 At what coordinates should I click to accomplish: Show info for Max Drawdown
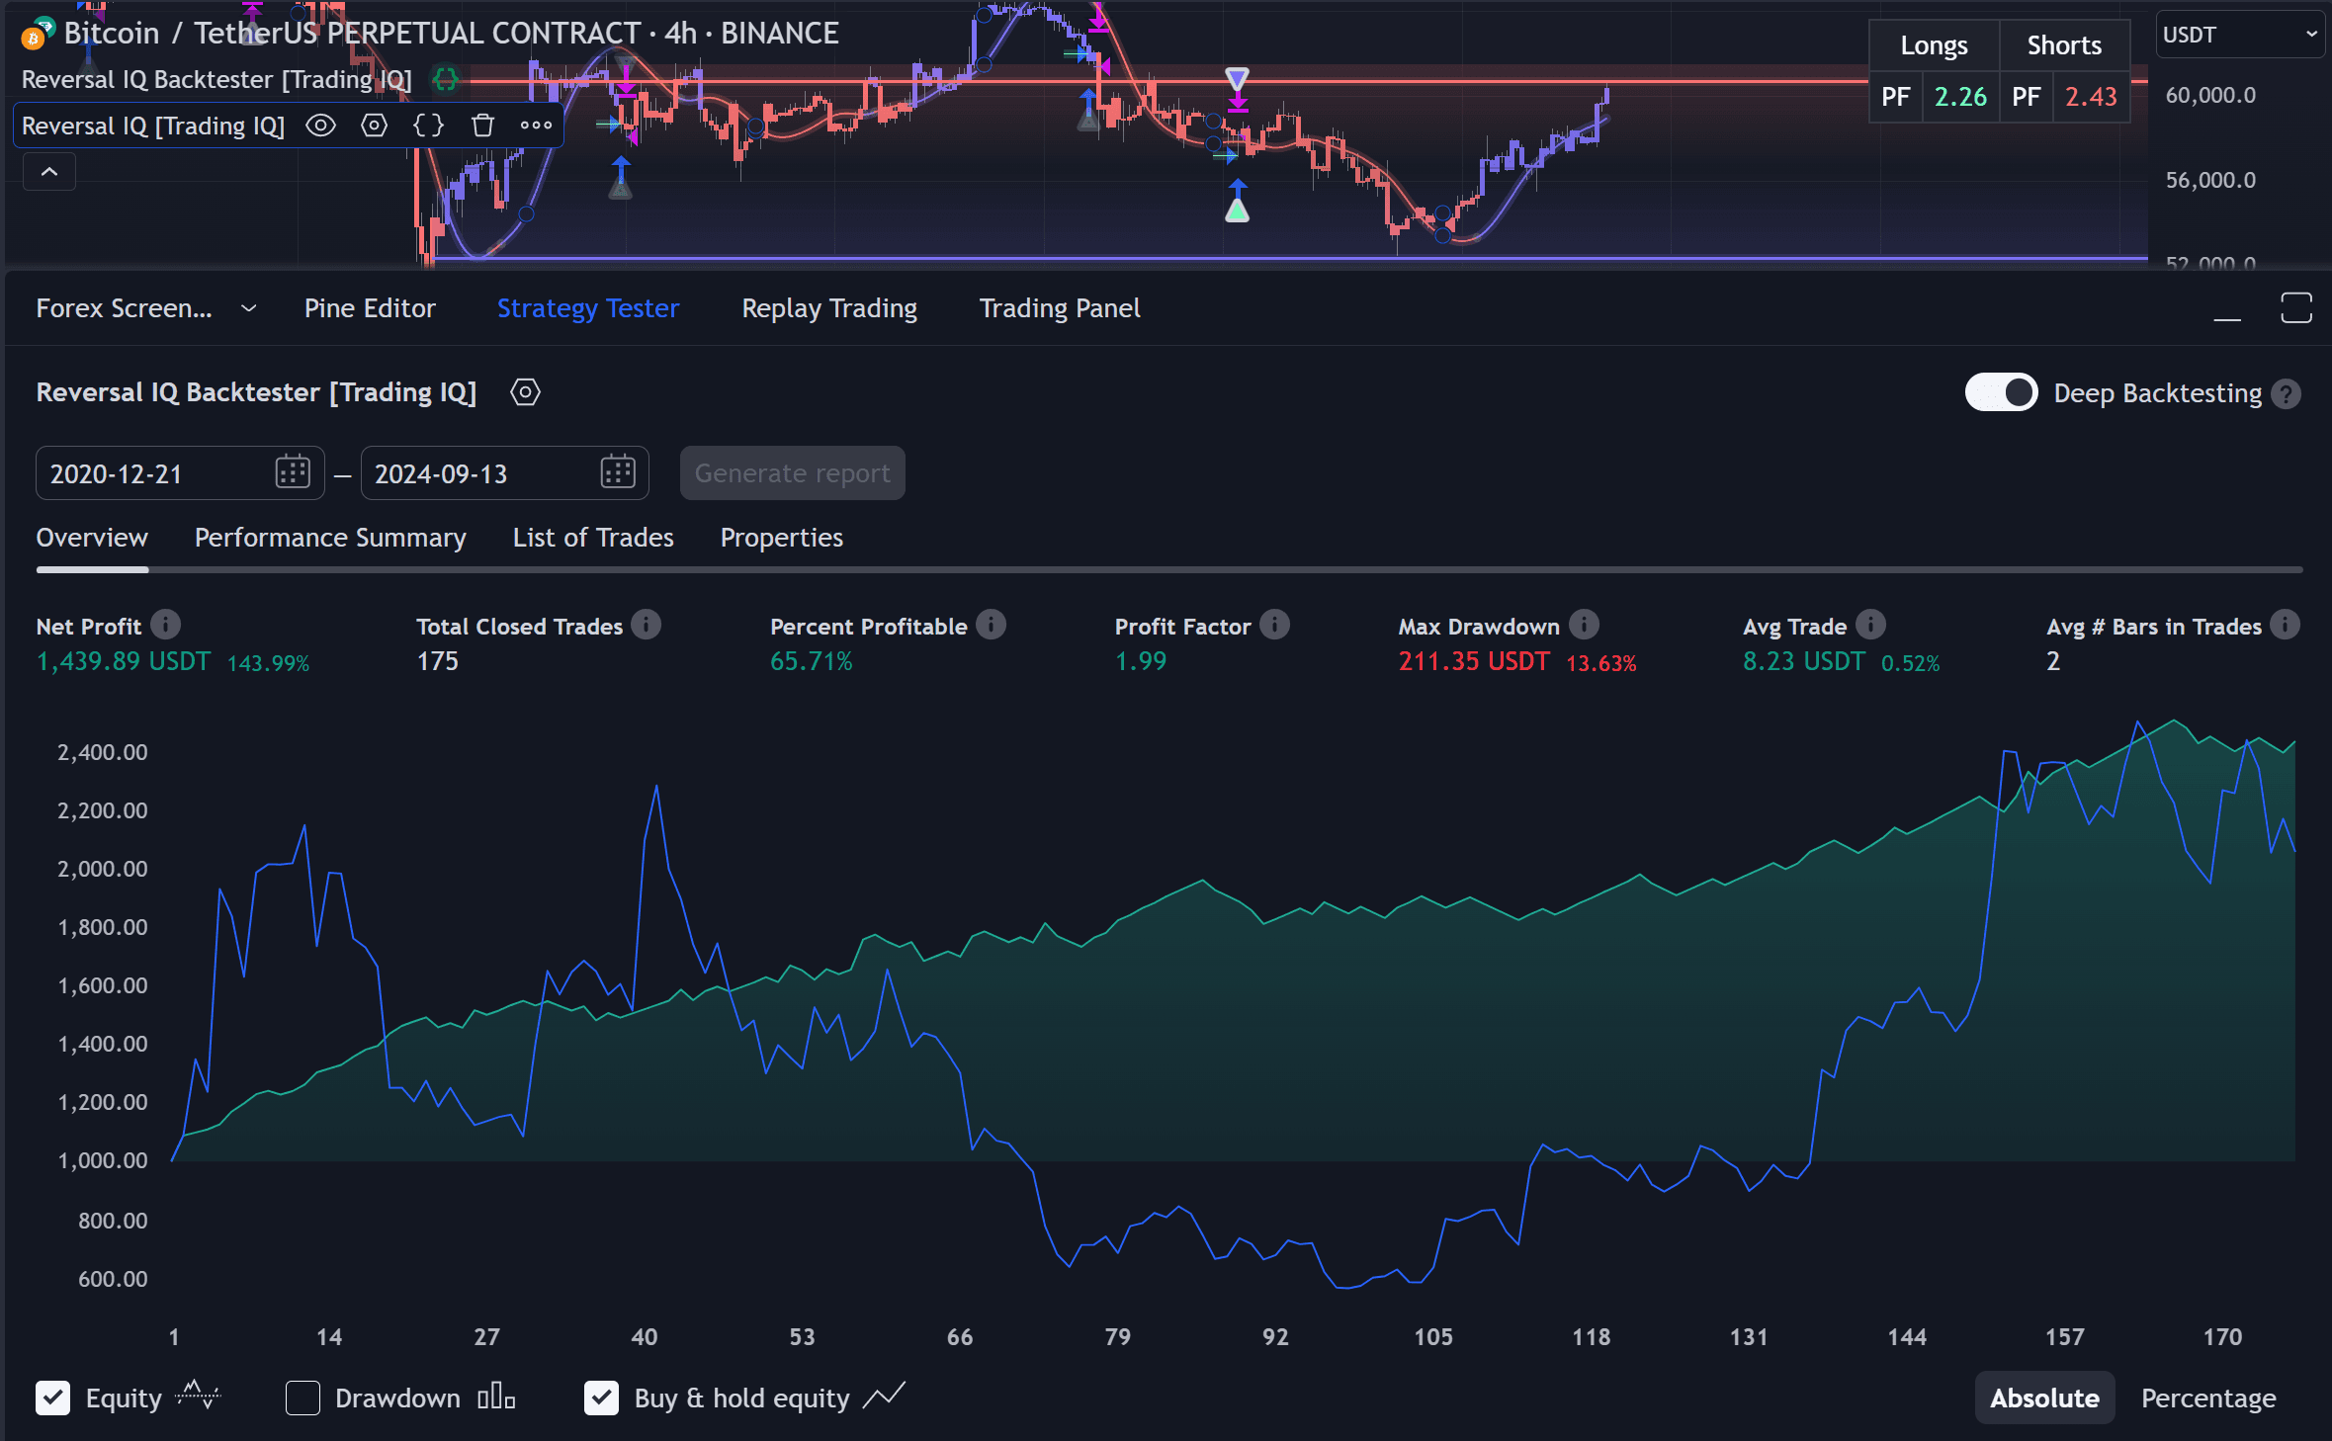click(x=1584, y=625)
